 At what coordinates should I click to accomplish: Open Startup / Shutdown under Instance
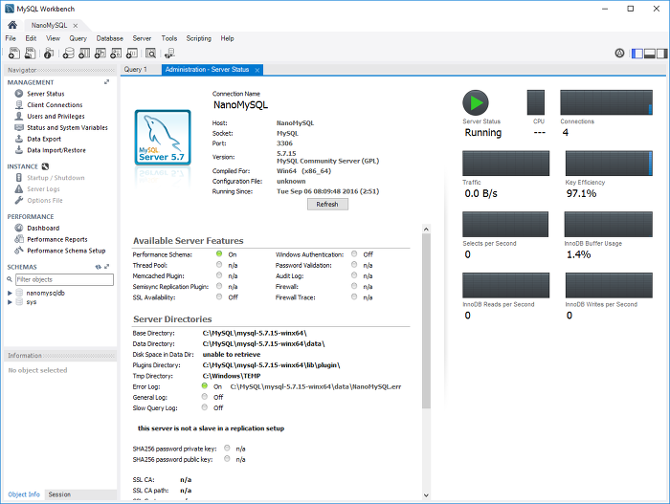(x=56, y=178)
